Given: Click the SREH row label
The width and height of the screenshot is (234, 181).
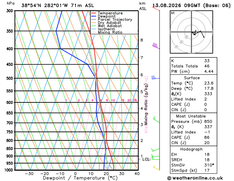Looking at the screenshot, I should pos(177,160).
